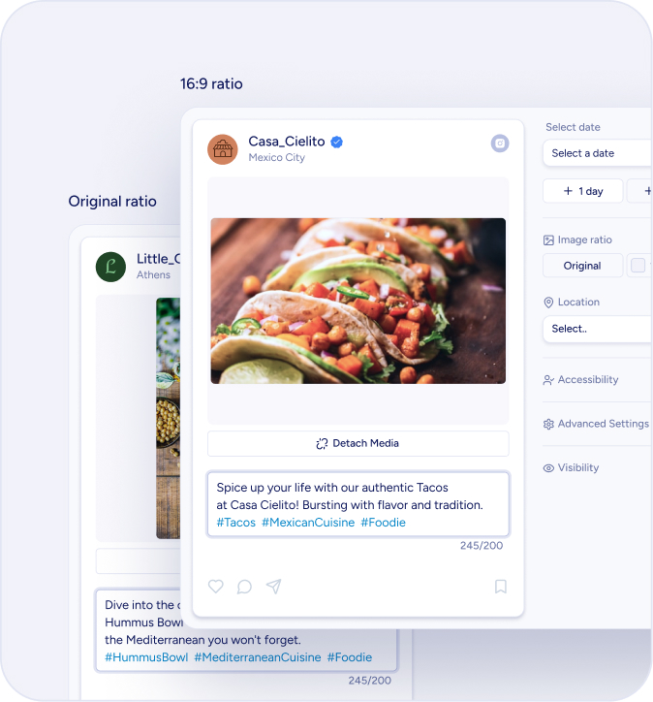Click the Casa_Cielito storefront avatar
The width and height of the screenshot is (653, 702).
point(222,149)
